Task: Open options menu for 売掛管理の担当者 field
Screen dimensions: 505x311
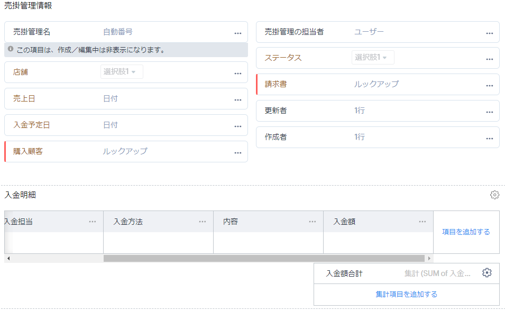Action: click(490, 33)
